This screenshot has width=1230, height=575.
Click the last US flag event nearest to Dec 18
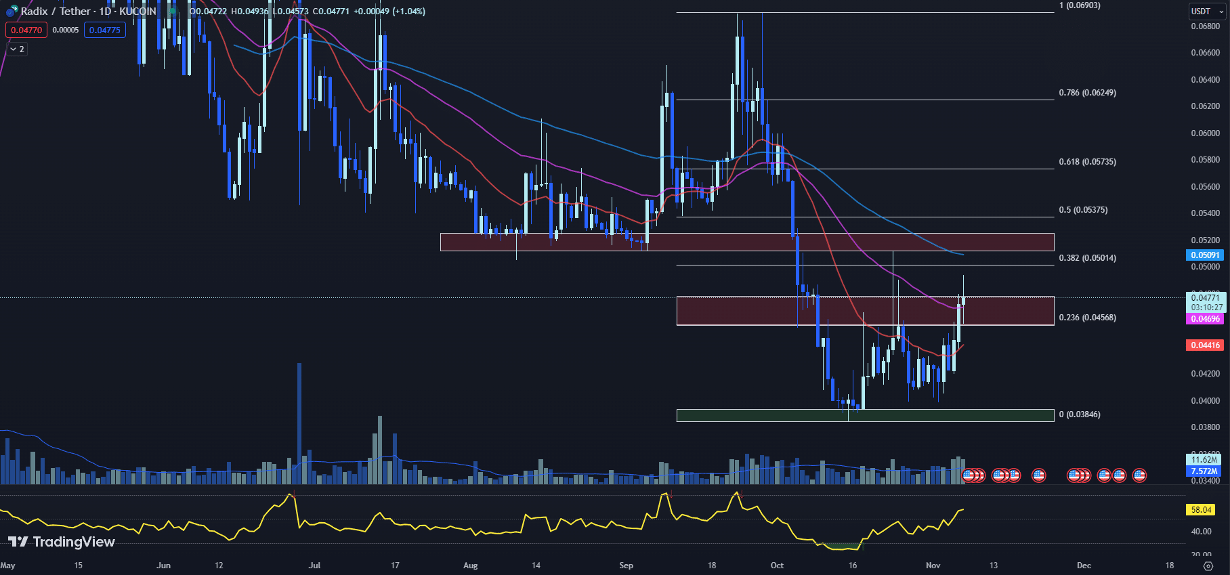click(1139, 475)
